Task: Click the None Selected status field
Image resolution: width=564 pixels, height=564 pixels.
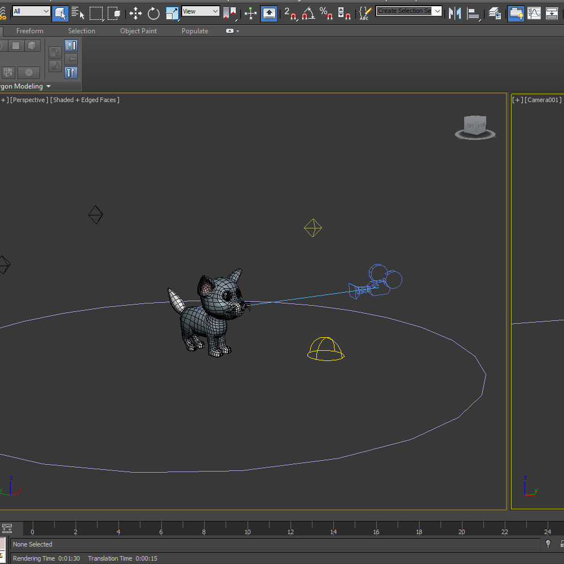Action: pyautogui.click(x=275, y=544)
